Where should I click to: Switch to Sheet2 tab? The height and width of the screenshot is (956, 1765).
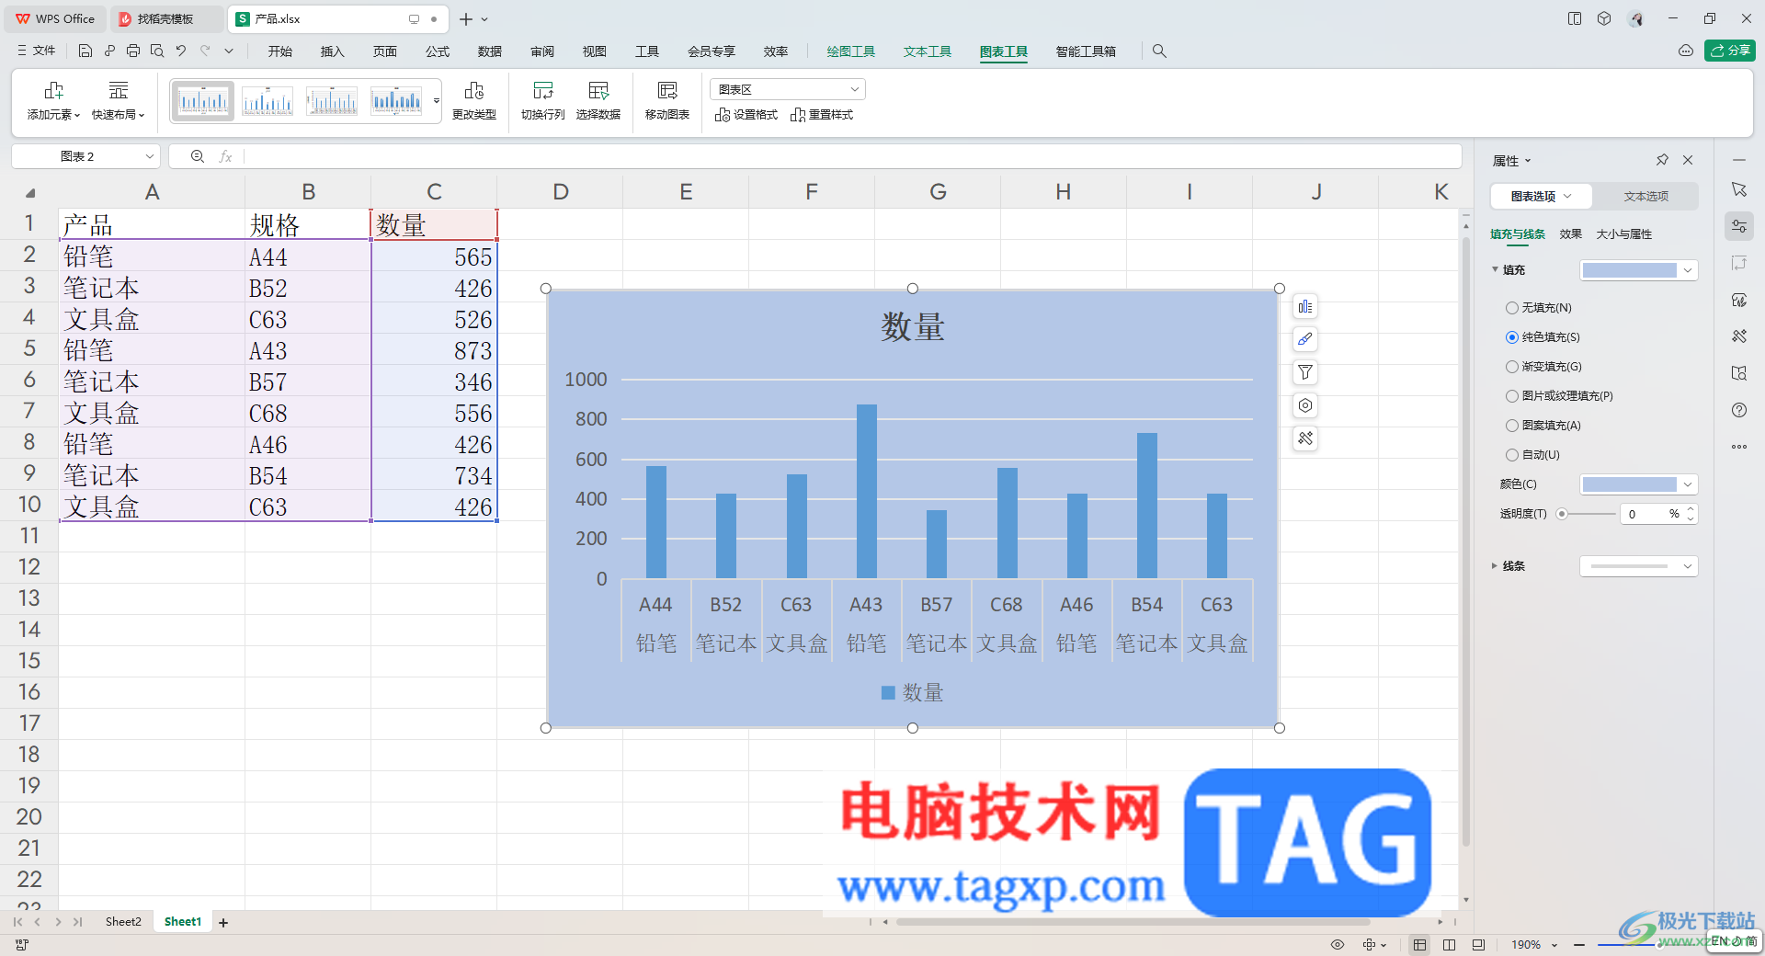pos(123,921)
